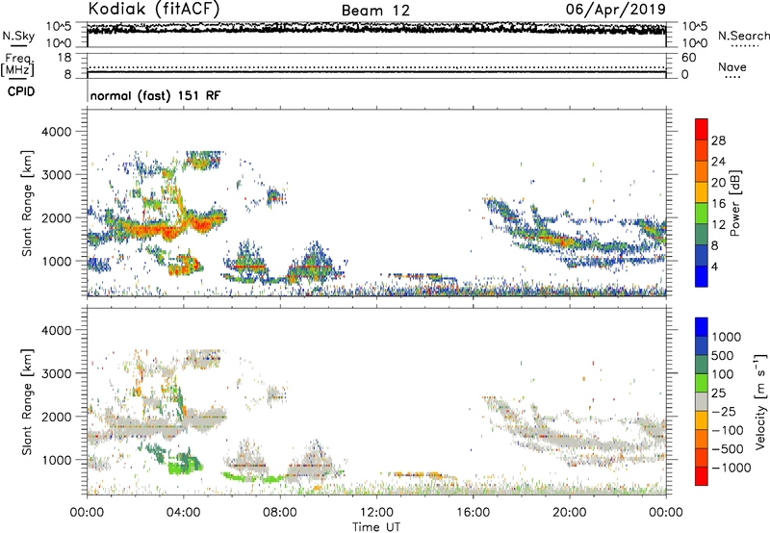Screen dimensions: 770x533
Task: Pick Velocity colorbar segment between -100 and -500
Action: [702, 440]
